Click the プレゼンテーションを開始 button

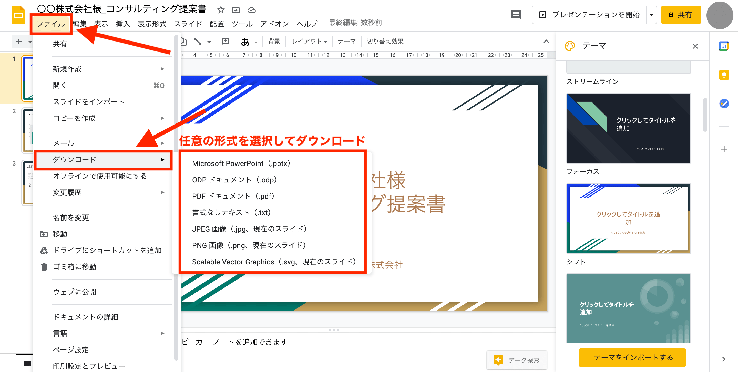[589, 15]
